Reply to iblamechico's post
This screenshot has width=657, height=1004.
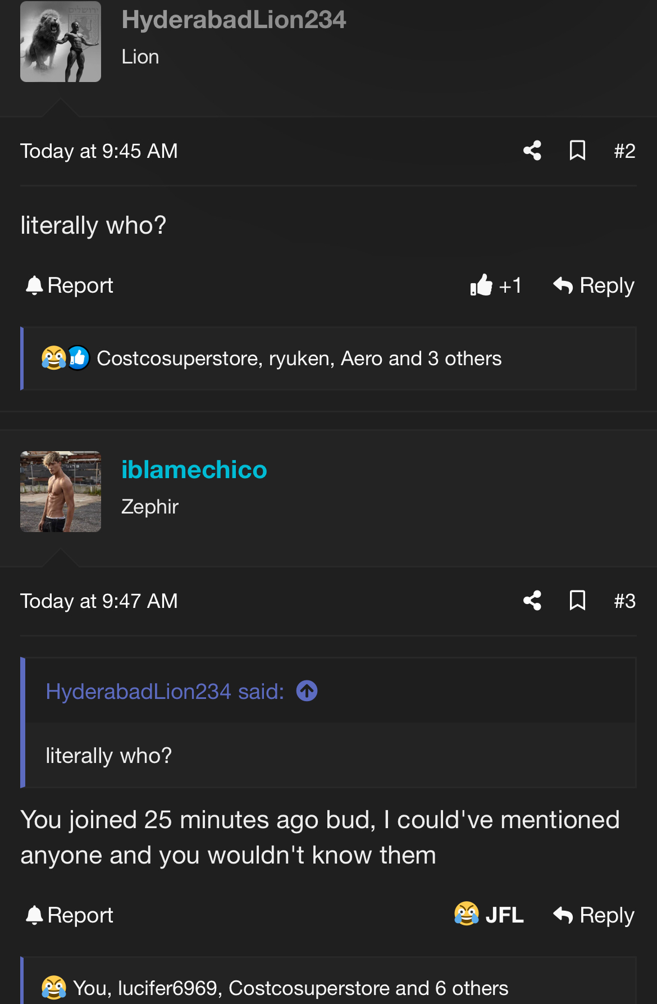coord(594,915)
